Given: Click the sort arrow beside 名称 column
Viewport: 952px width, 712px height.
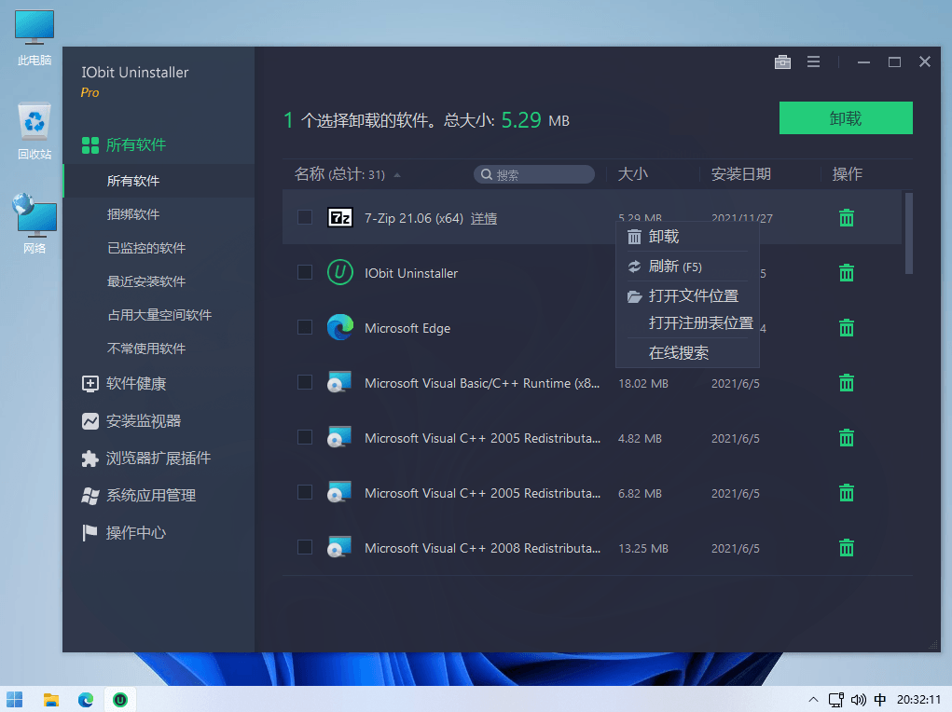Looking at the screenshot, I should [x=397, y=175].
